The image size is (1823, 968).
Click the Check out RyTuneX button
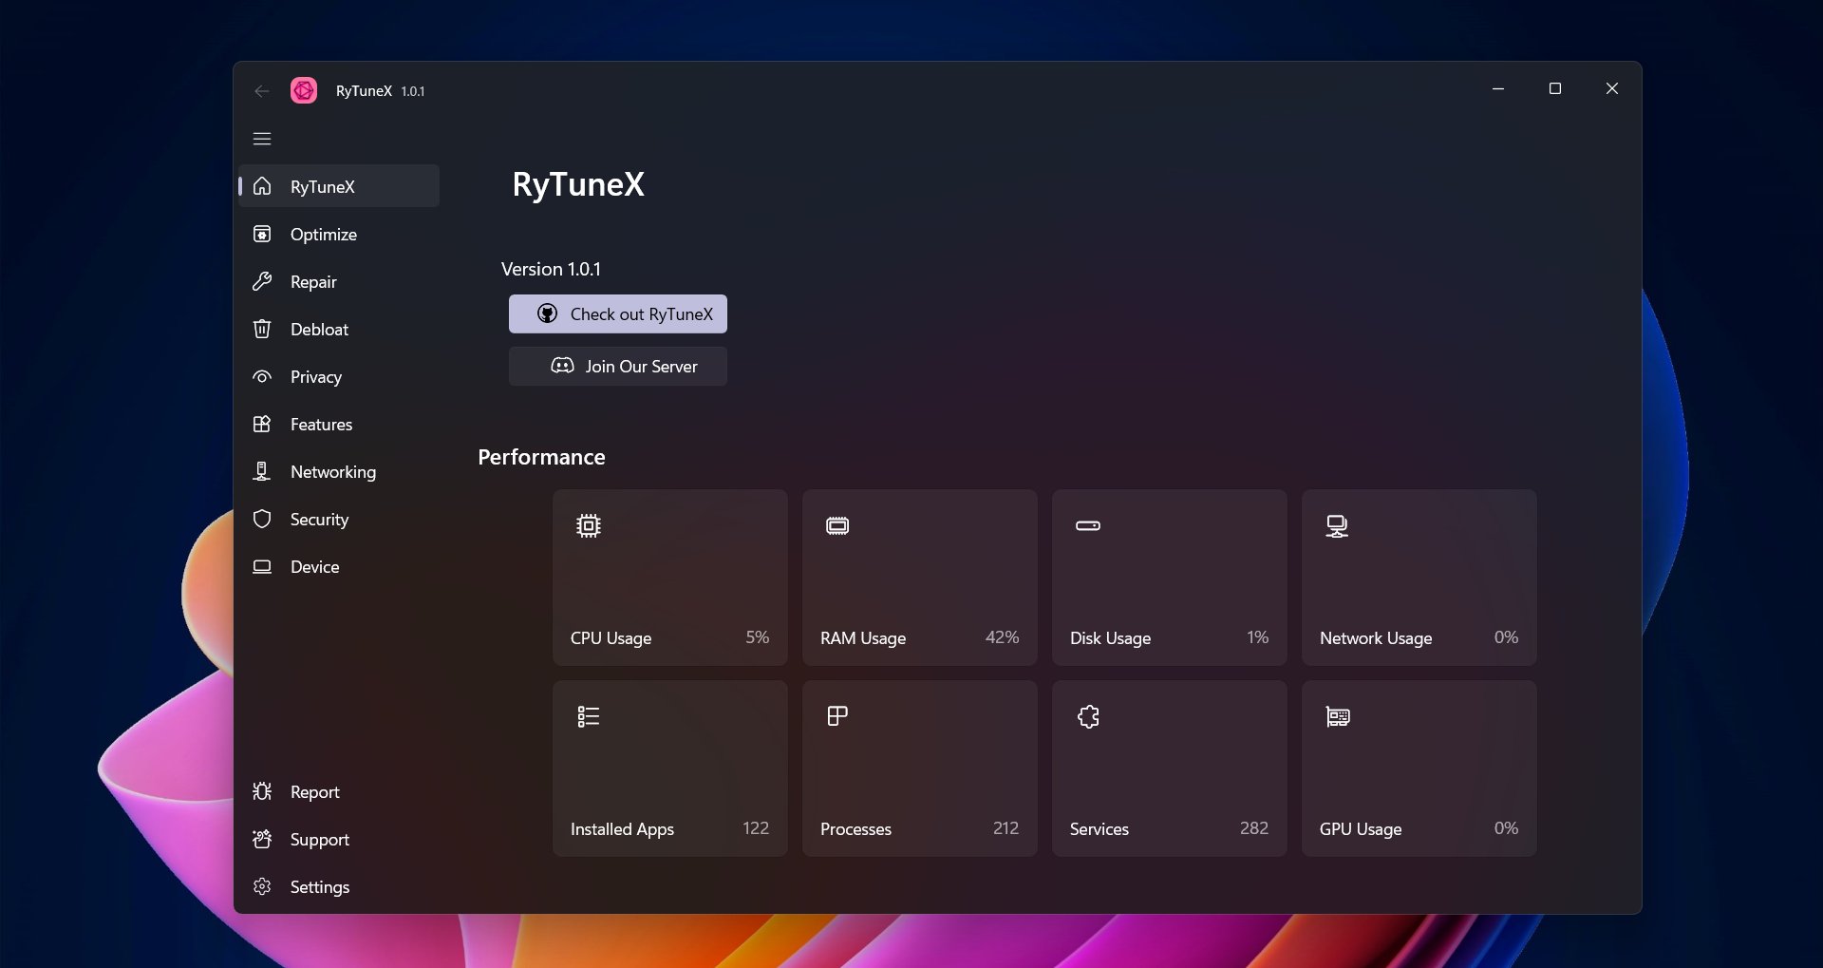(618, 314)
